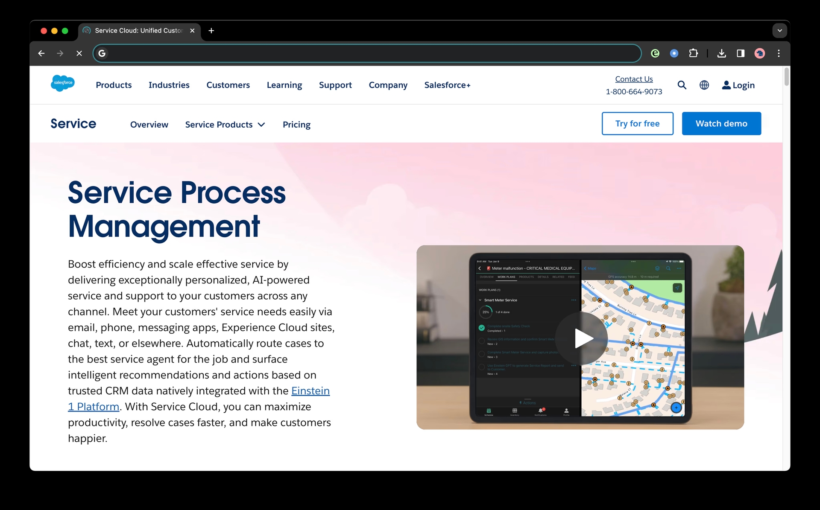Open browser Downloads icon
Screen dimensions: 820x510
point(722,53)
